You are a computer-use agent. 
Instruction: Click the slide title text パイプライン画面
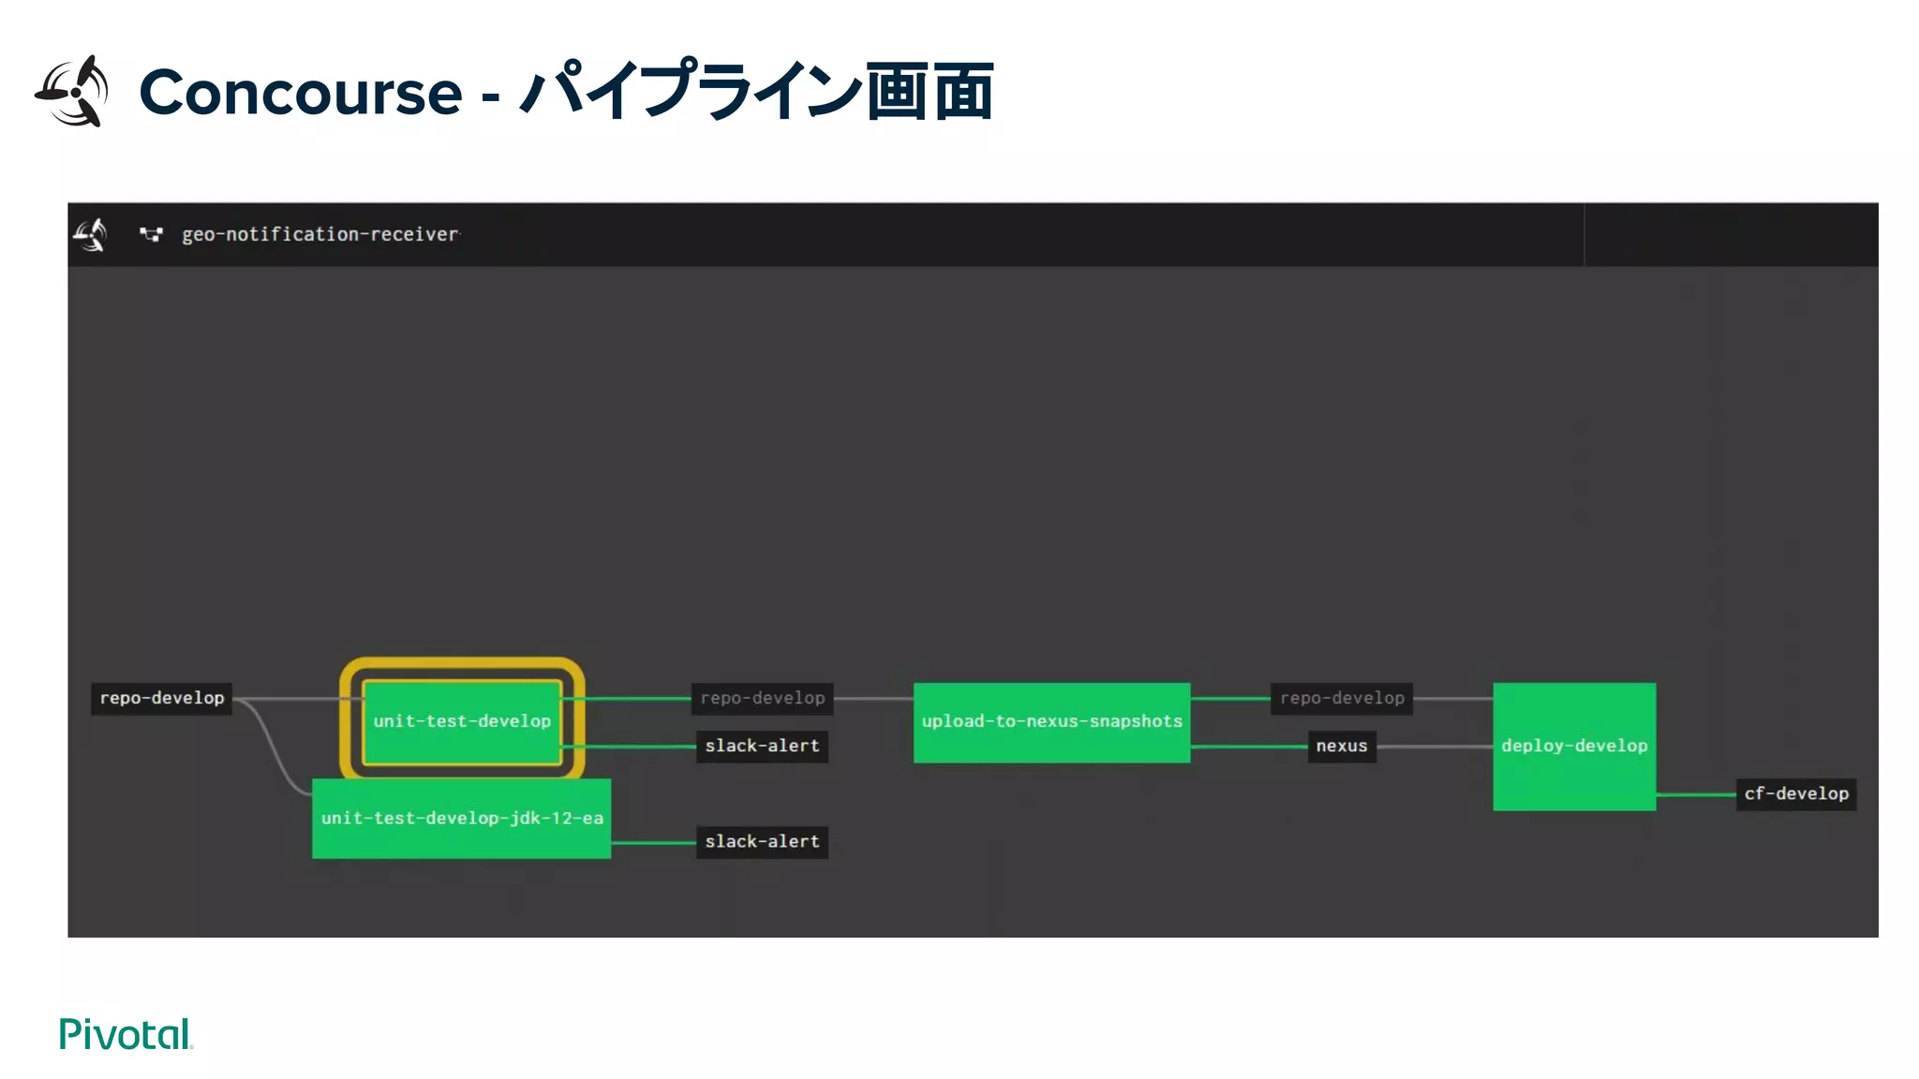pos(757,91)
